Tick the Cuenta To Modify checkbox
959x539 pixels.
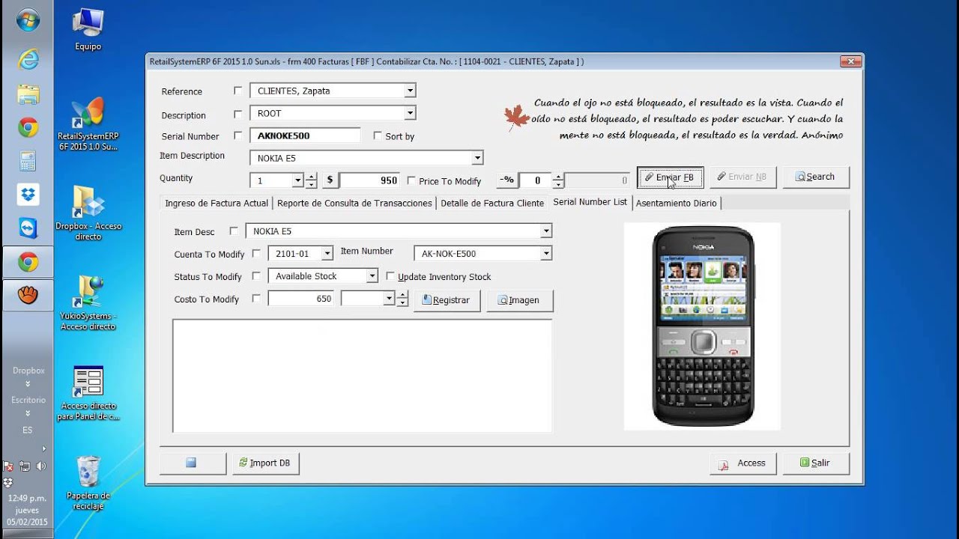(256, 254)
